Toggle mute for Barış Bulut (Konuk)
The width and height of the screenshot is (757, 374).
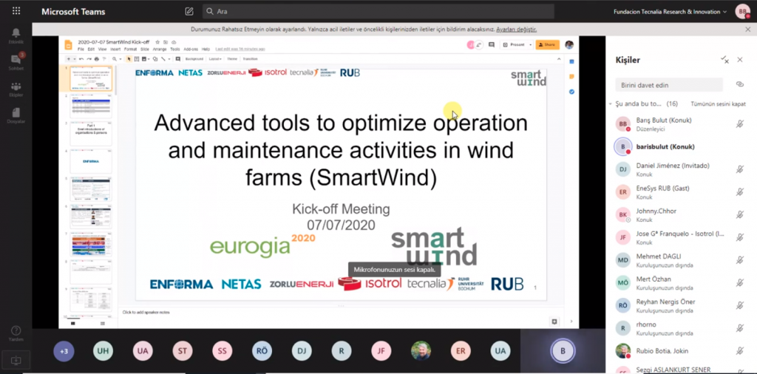(x=739, y=124)
